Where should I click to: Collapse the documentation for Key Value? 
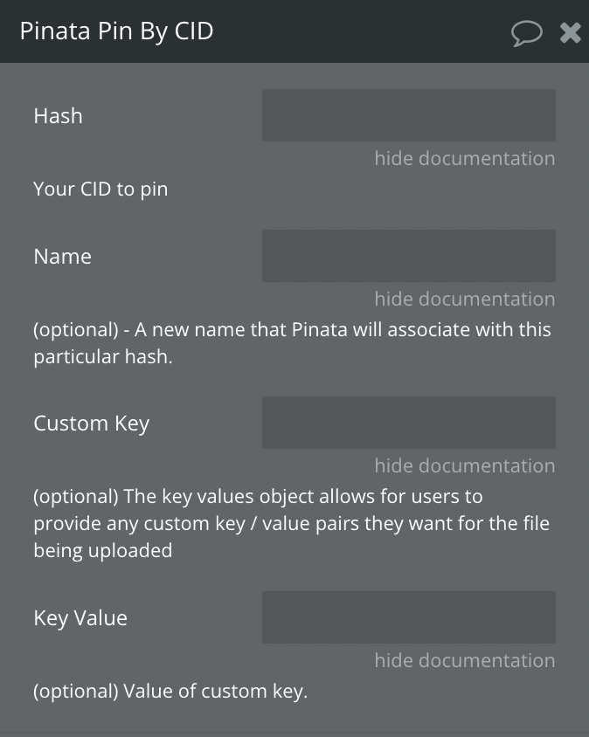click(464, 660)
